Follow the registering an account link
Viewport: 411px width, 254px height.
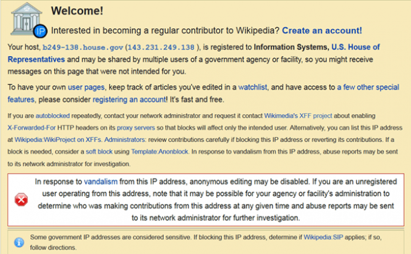pos(129,99)
